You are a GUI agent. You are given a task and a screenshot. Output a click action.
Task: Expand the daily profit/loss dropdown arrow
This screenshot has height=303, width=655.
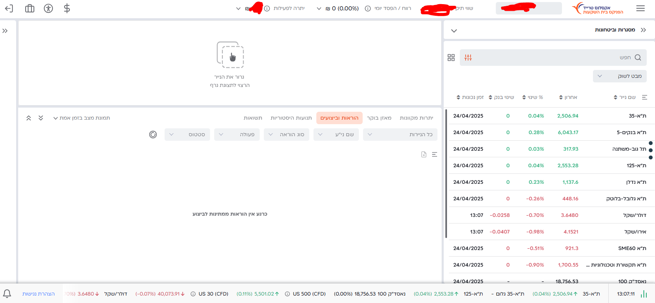click(x=319, y=8)
